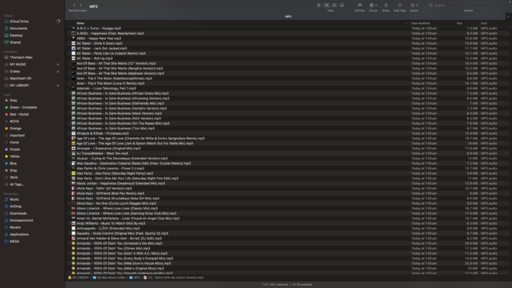Filter by Yellow tag

pos(14,156)
